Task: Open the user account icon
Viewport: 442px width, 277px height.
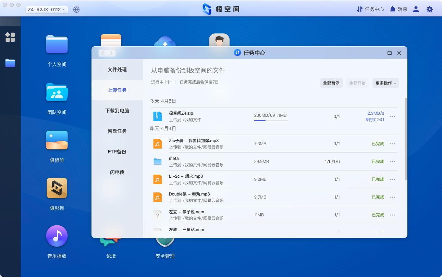Action: point(416,9)
